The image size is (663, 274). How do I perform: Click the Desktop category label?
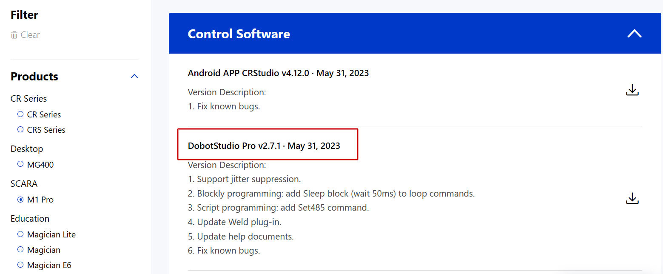click(x=27, y=149)
